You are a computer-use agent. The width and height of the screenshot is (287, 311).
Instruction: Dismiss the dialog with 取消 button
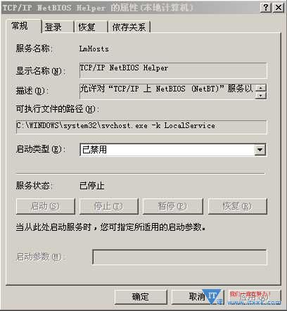(198, 297)
